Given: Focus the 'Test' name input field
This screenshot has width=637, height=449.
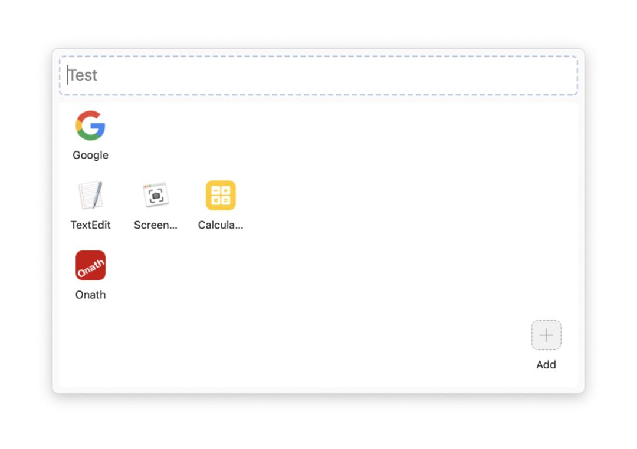Looking at the screenshot, I should [318, 75].
